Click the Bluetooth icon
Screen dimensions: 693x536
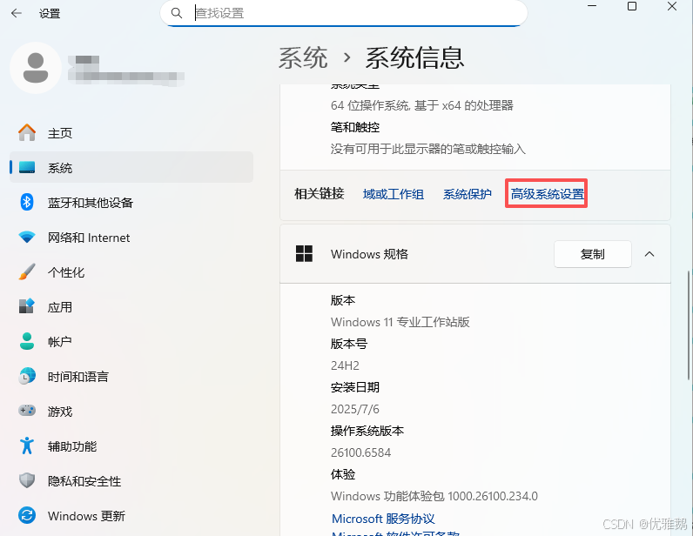pyautogui.click(x=27, y=203)
